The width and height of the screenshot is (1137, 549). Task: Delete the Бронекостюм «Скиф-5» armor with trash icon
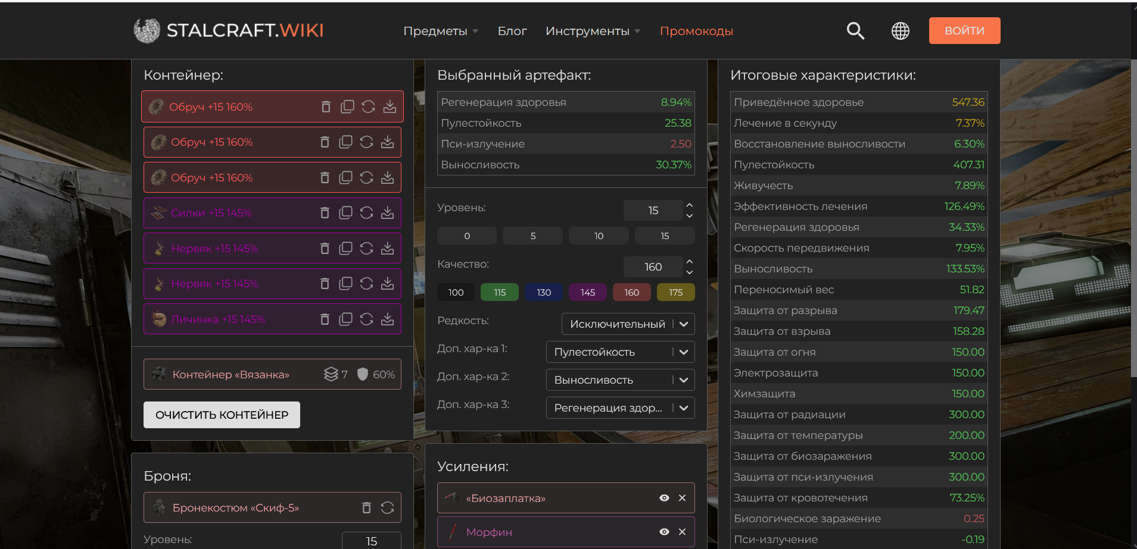(367, 508)
